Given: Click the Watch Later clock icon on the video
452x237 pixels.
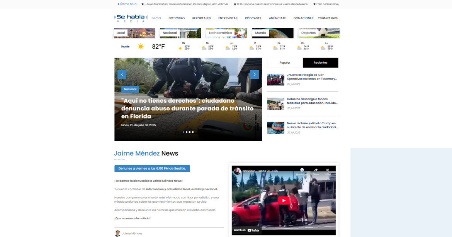Looking at the screenshot, I should 302,170.
